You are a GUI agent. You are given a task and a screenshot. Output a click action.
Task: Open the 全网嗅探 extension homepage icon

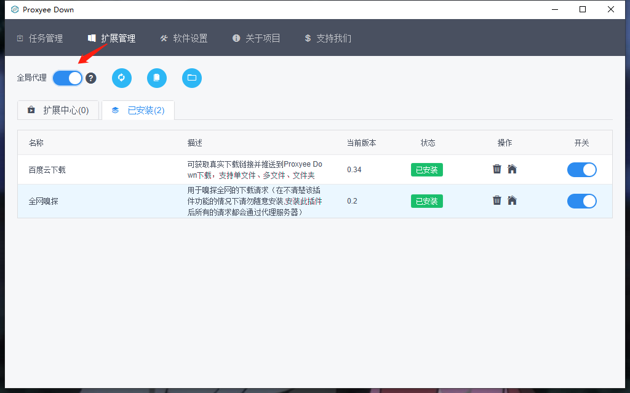pyautogui.click(x=512, y=200)
